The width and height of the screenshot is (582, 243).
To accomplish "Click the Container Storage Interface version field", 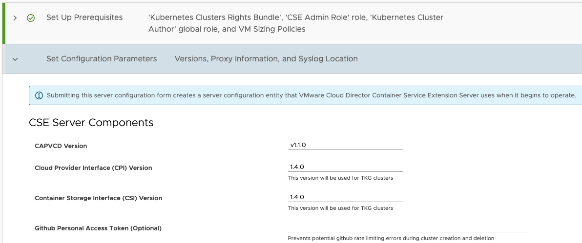I will click(345, 197).
